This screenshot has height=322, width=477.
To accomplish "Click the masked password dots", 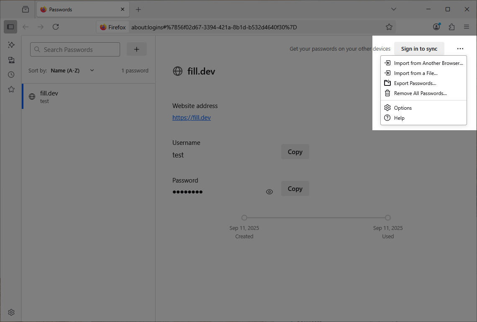I will [x=187, y=192].
